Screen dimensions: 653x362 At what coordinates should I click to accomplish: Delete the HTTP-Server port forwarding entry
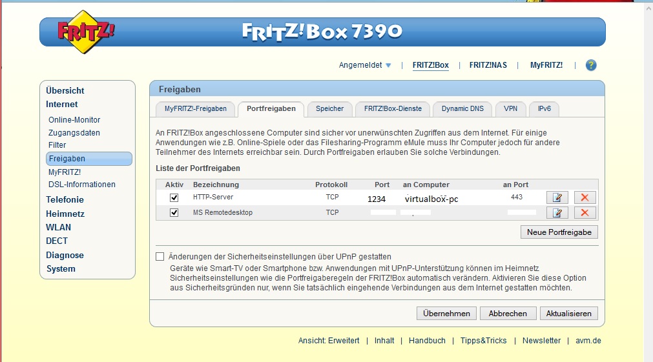pos(585,197)
